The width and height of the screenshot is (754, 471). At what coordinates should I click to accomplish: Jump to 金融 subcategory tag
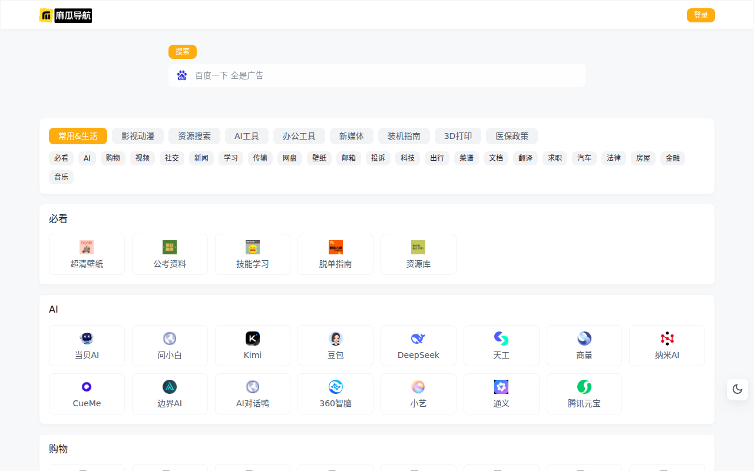pyautogui.click(x=673, y=158)
